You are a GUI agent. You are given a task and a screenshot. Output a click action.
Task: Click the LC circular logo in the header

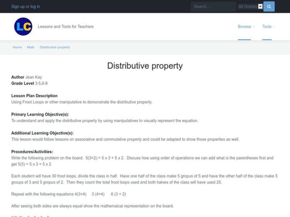coord(23,26)
